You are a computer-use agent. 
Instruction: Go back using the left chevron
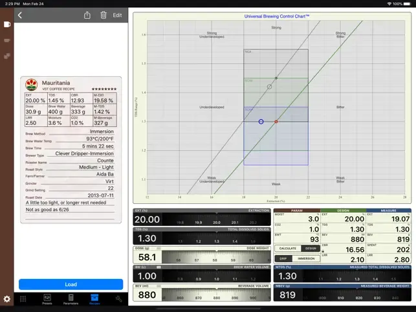(x=20, y=15)
